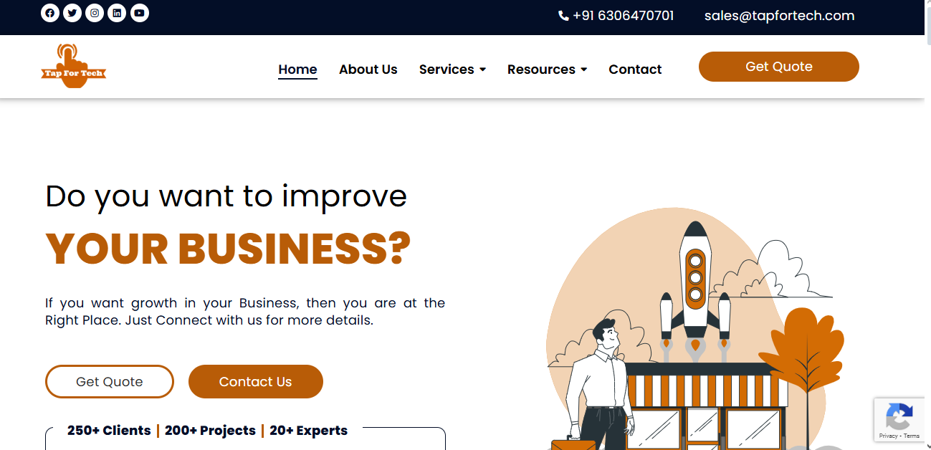Click the sales@tapfortech.com email link
The height and width of the screenshot is (450, 931).
coord(779,16)
